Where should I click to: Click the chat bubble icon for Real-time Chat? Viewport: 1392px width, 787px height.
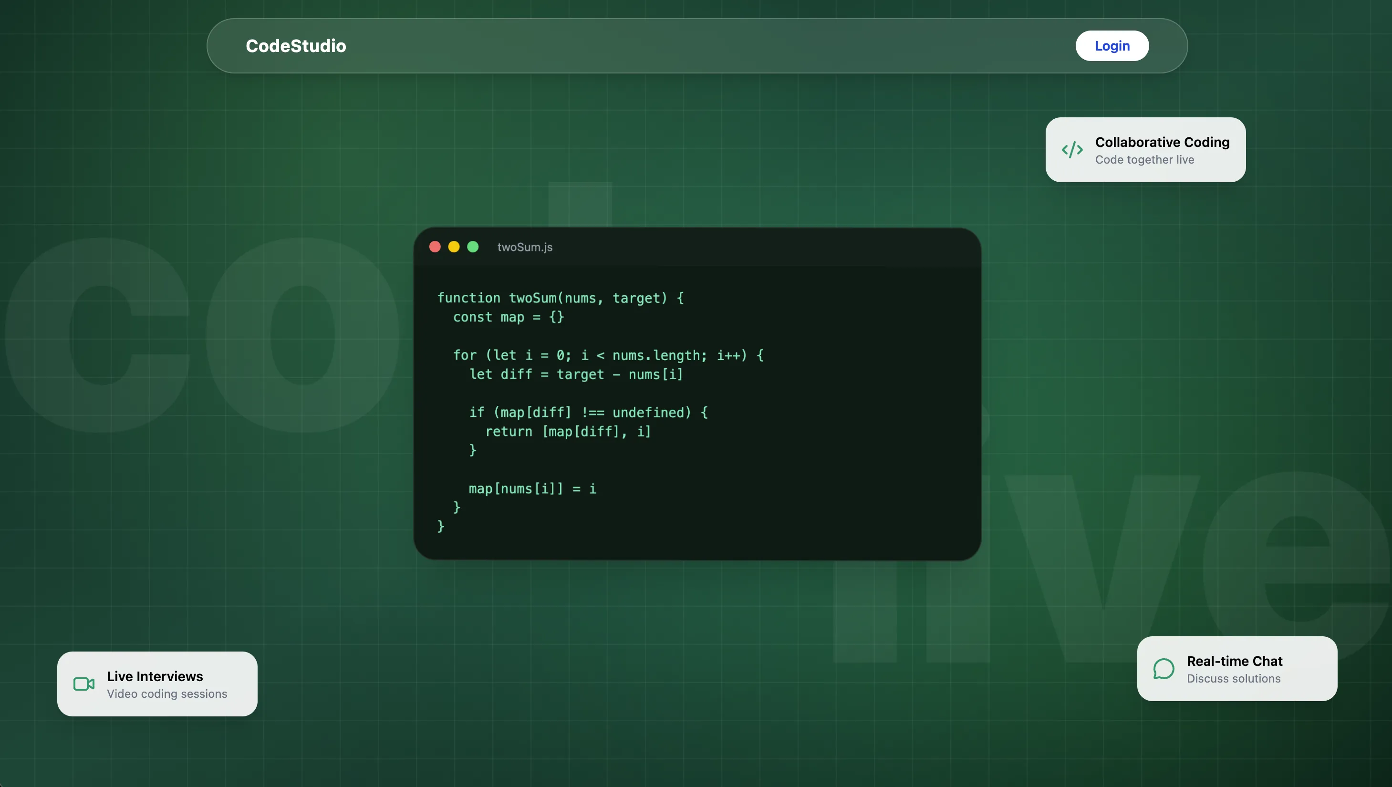(x=1163, y=669)
